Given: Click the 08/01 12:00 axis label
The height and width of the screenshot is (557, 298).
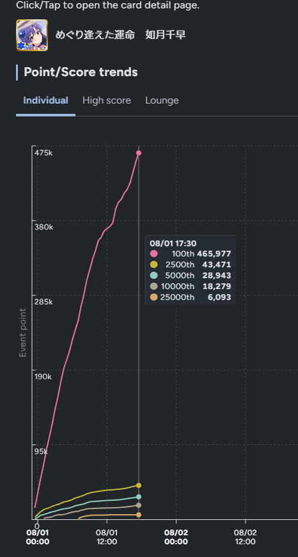Looking at the screenshot, I should (x=107, y=537).
